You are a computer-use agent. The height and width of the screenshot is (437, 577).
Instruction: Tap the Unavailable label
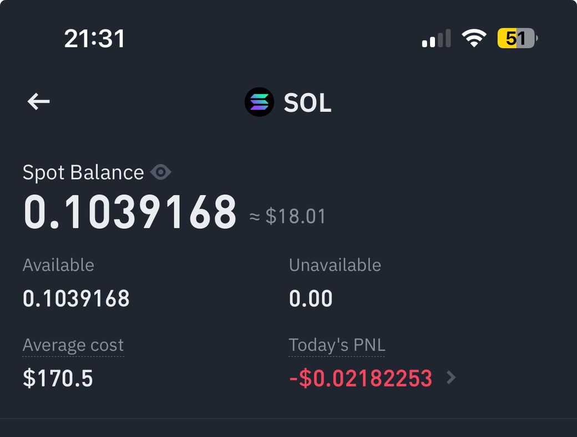click(x=335, y=265)
